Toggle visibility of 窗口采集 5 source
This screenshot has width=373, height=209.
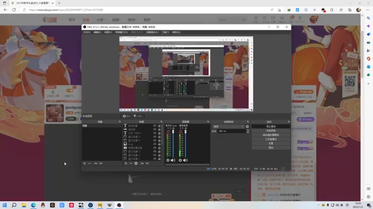click(x=155, y=141)
